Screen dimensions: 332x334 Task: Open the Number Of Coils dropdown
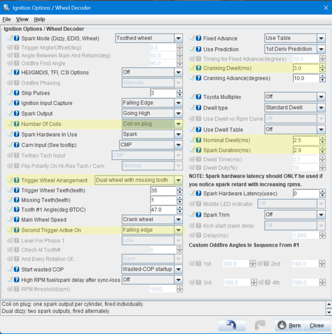[x=178, y=124]
